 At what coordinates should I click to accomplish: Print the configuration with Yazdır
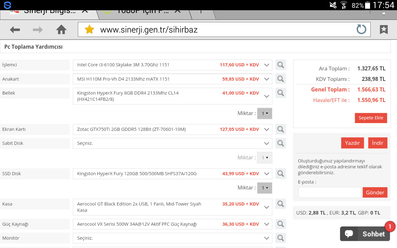(x=352, y=143)
